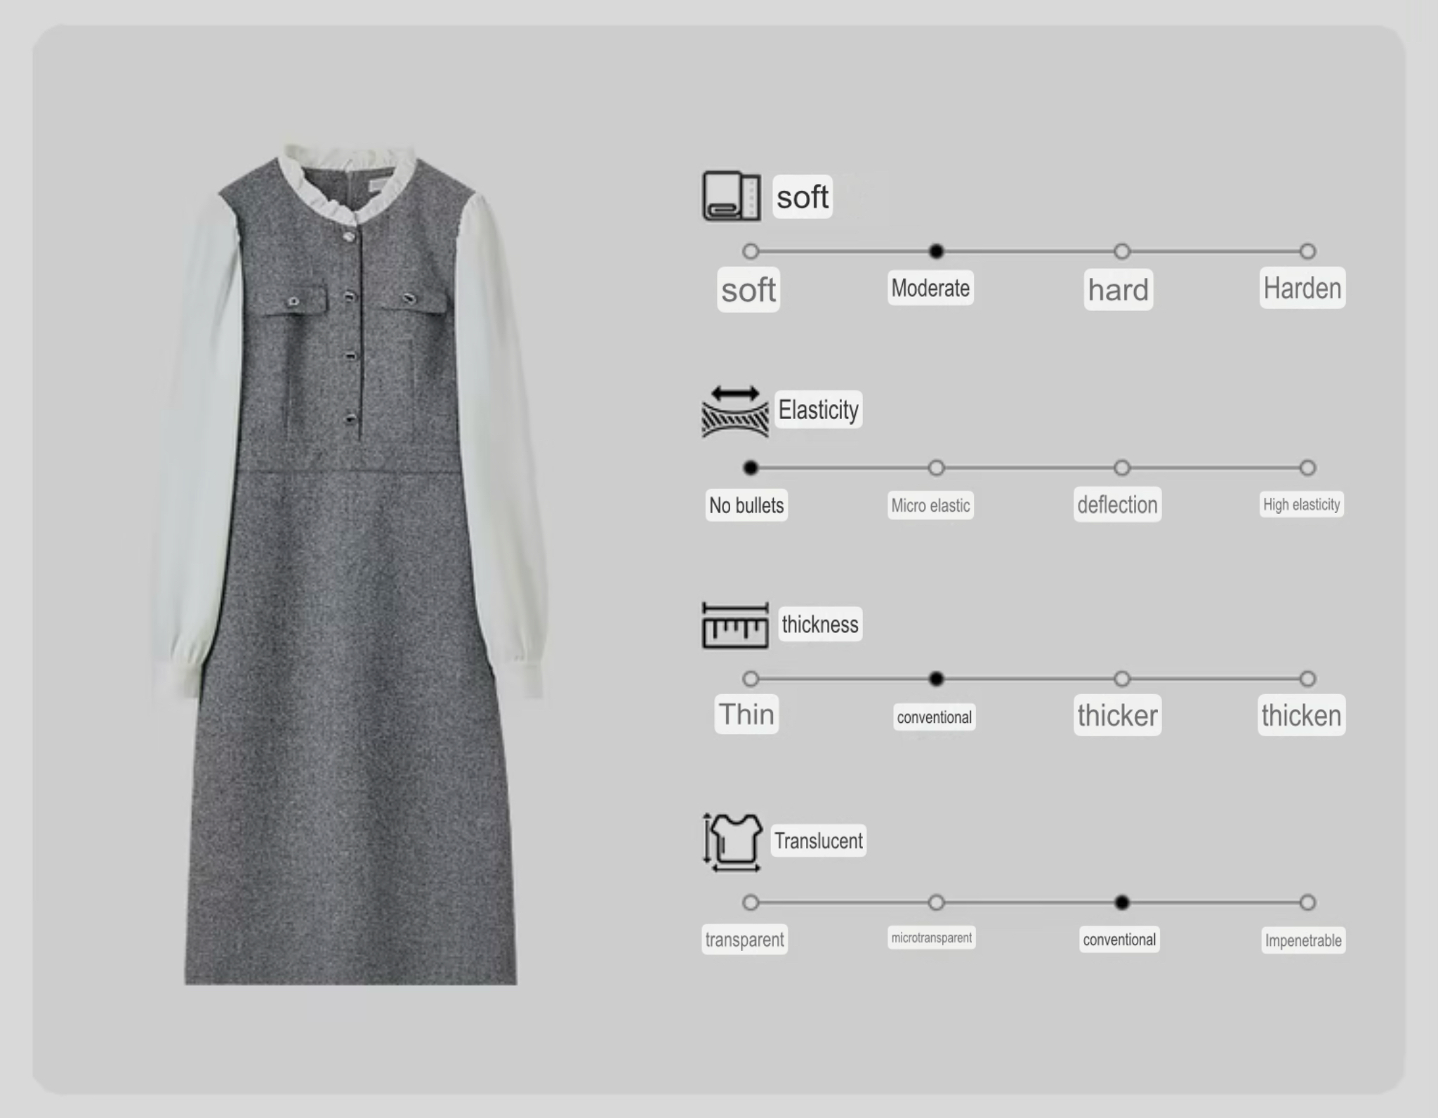Select the conventional thickness scale point

(x=936, y=679)
